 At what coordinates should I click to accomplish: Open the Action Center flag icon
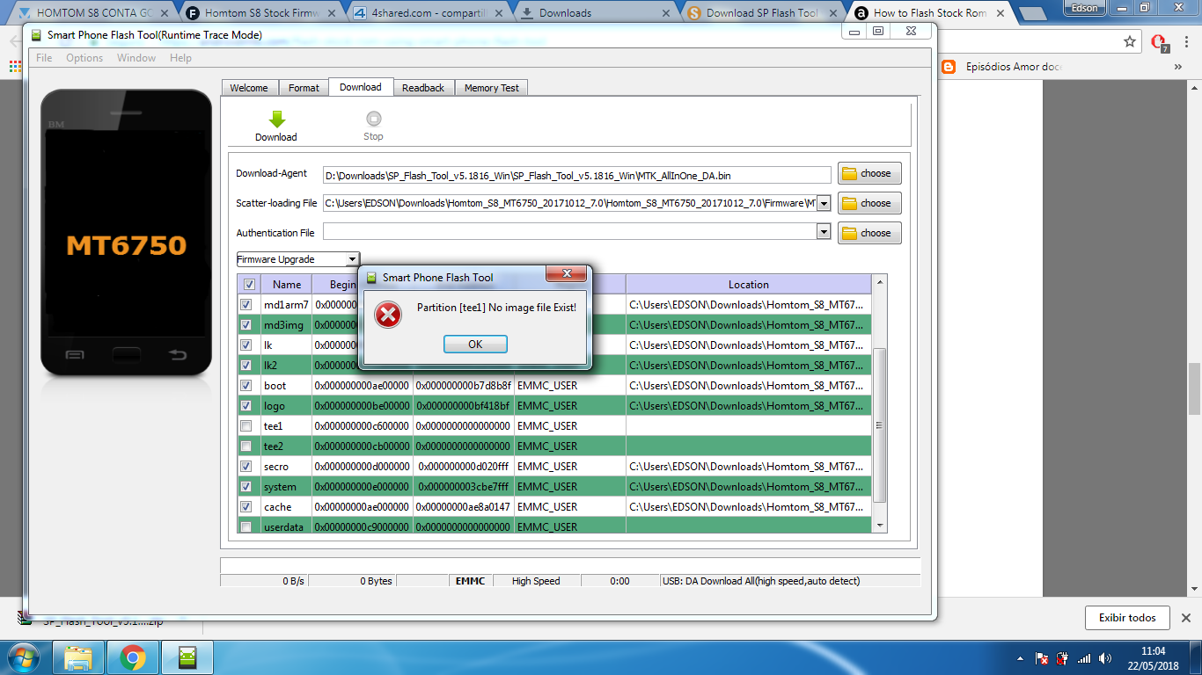tap(1041, 658)
